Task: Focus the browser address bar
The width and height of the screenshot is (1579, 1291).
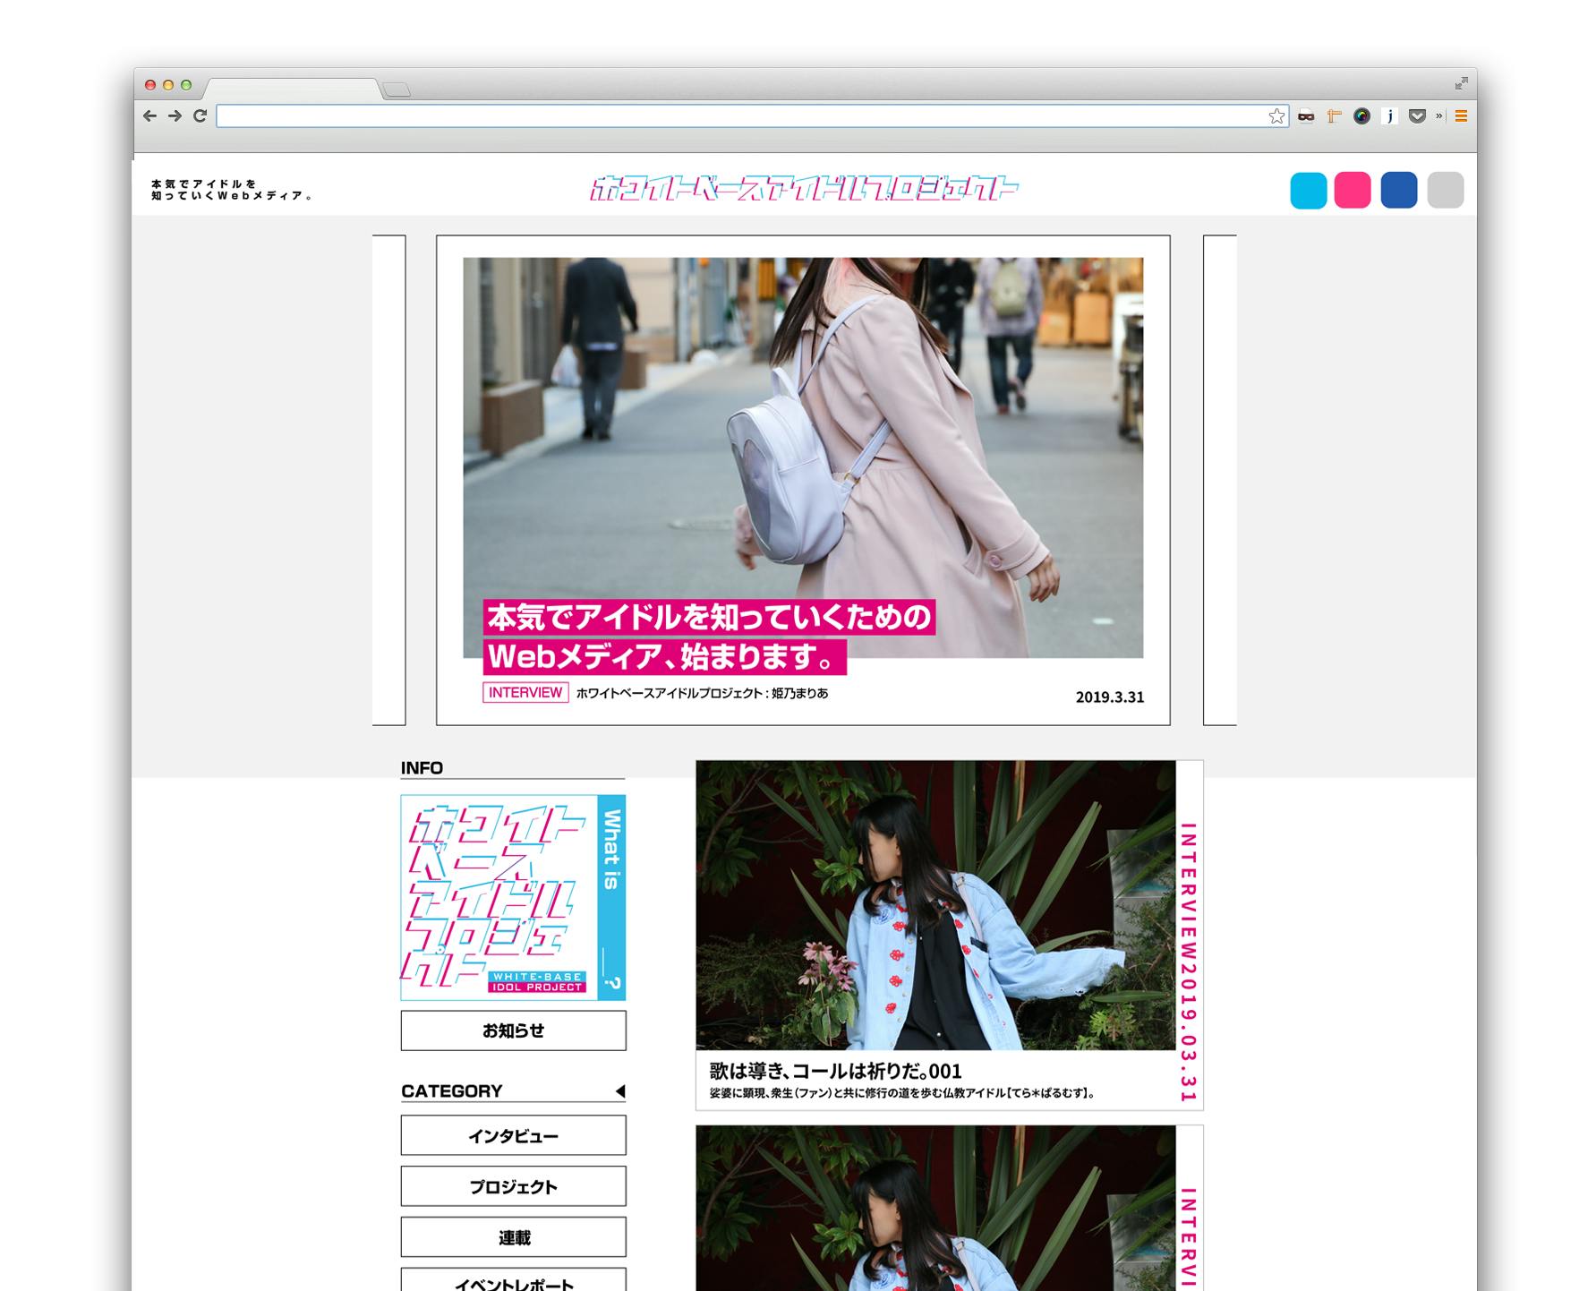Action: [x=741, y=116]
